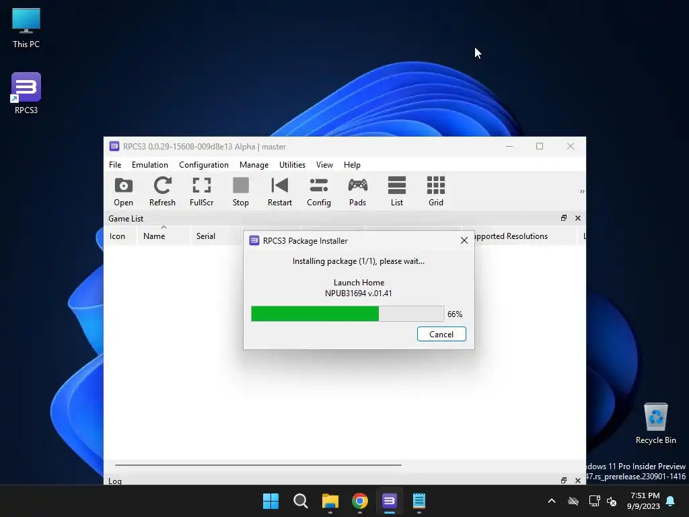Click the 66% progress label

click(x=455, y=314)
